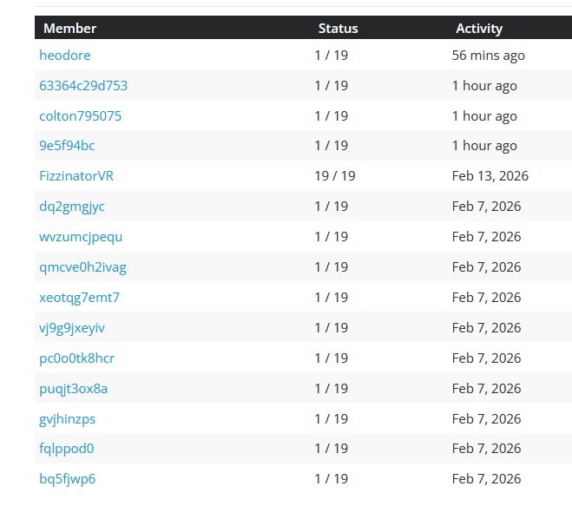572x506 pixels.
Task: Open colton795075 member profile
Action: [x=81, y=116]
